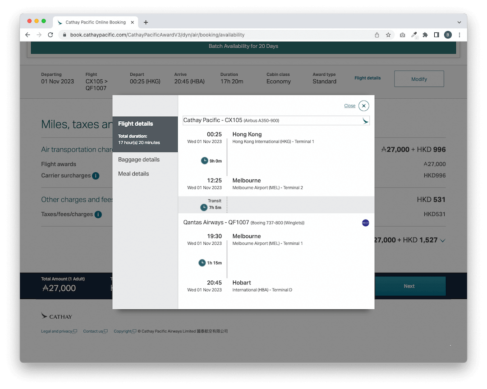
Task: Click the browser forward arrow
Action: coord(39,35)
